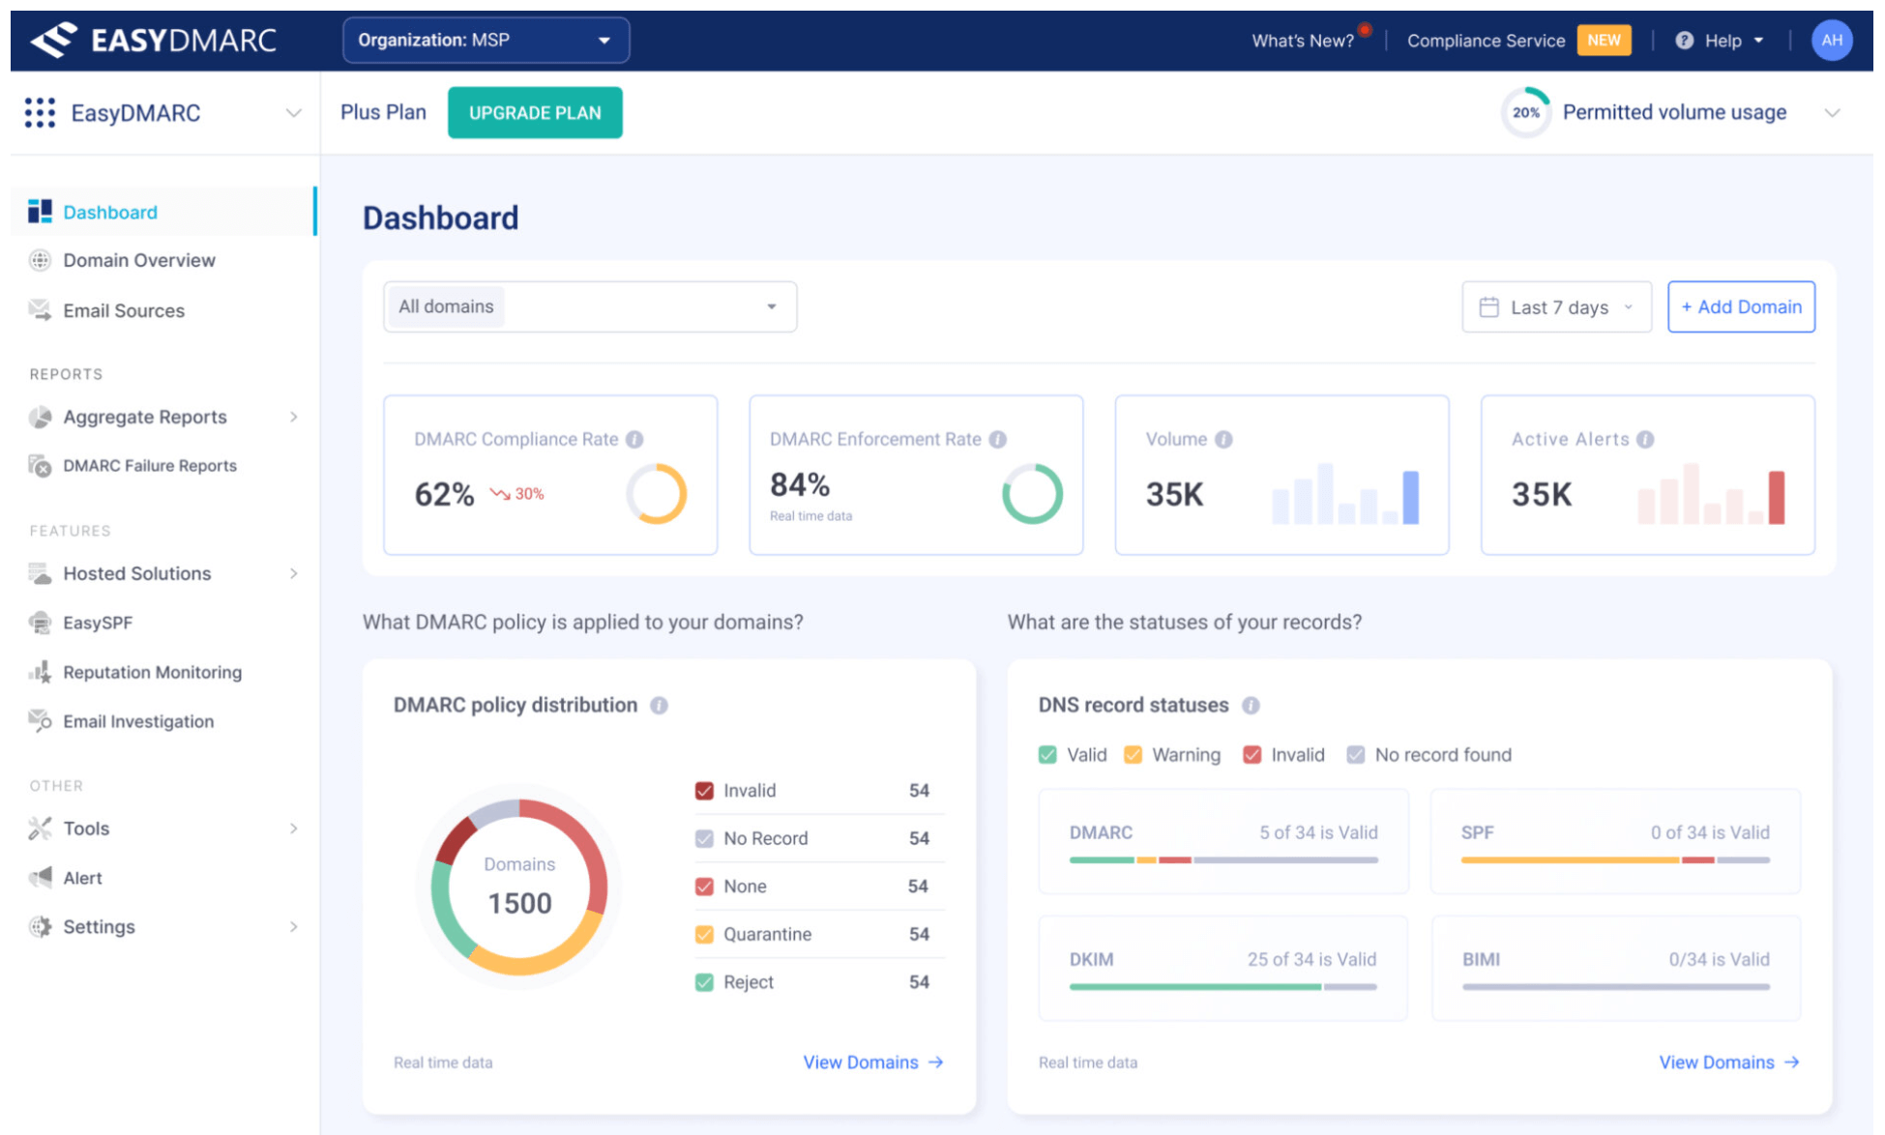Click the EasySPF icon
1885x1135 pixels.
(x=40, y=623)
